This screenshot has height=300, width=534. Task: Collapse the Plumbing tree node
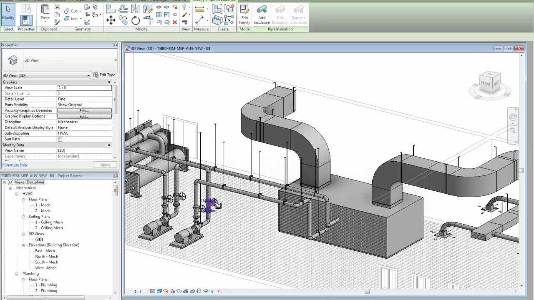(18, 274)
